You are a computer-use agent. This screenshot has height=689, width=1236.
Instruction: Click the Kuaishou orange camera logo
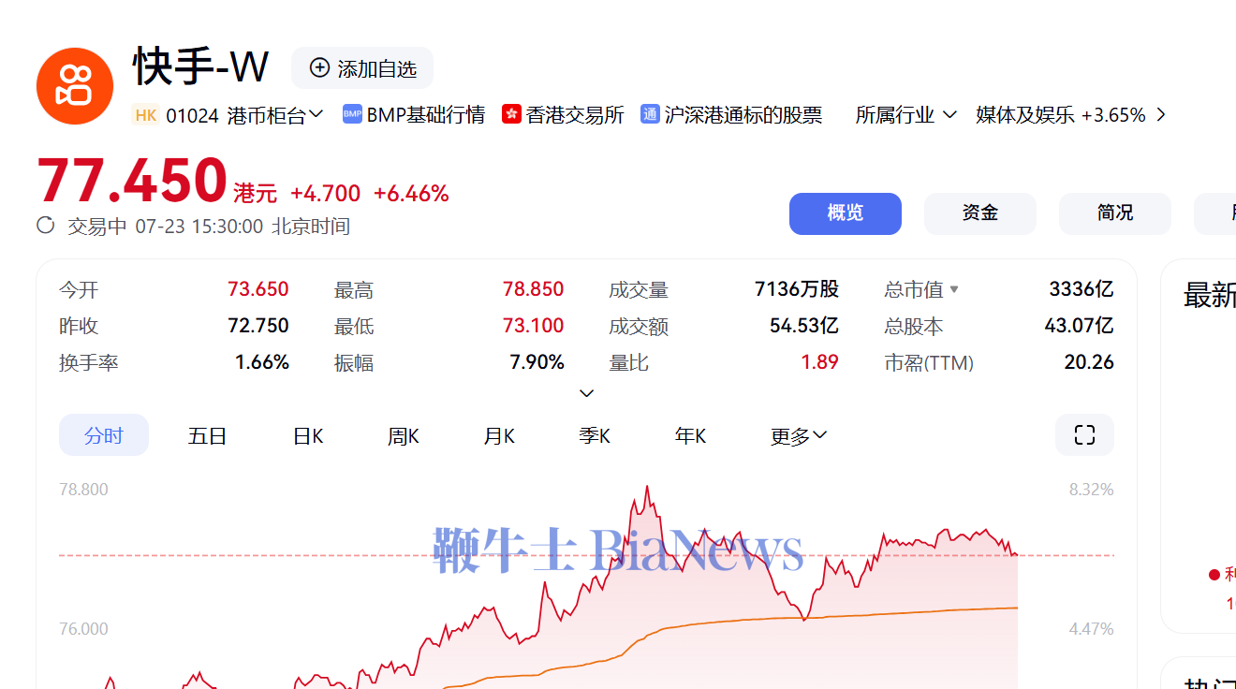(x=75, y=86)
